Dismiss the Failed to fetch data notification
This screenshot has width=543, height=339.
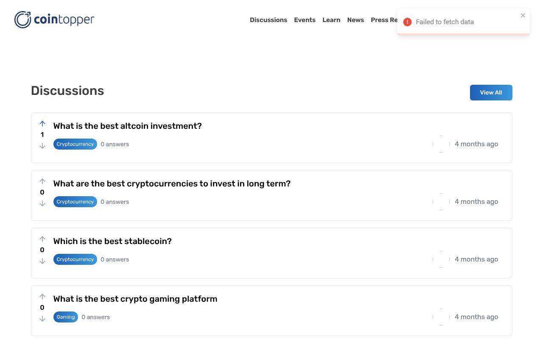pos(523,16)
